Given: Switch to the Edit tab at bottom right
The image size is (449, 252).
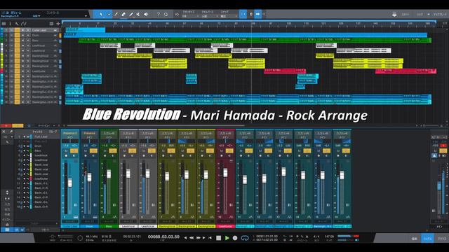Looking at the screenshot, I should pyautogui.click(x=414, y=238).
